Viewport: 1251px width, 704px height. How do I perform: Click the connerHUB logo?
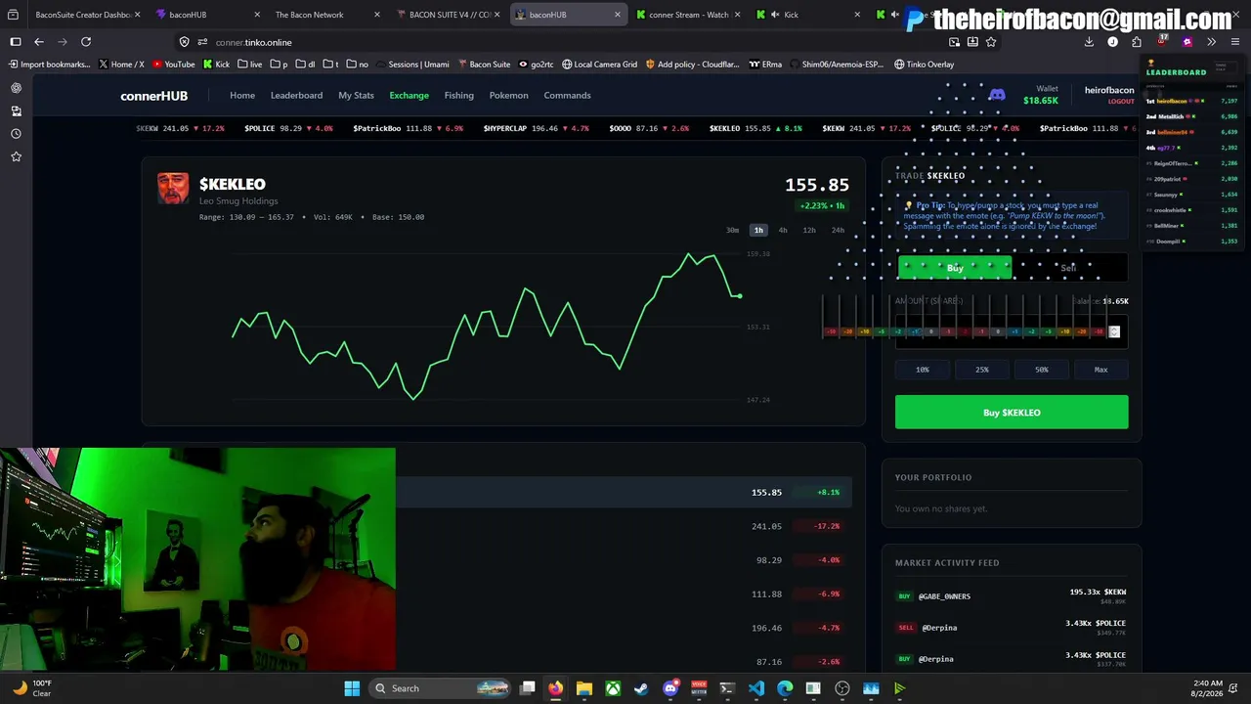point(153,96)
